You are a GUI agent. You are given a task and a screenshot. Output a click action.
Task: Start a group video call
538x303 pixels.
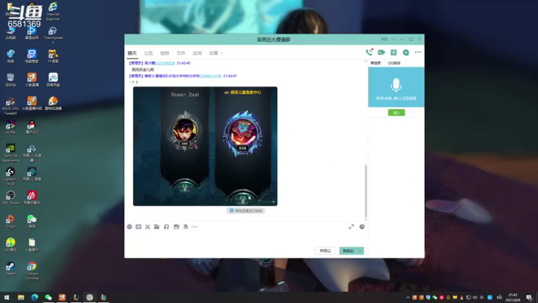click(381, 53)
